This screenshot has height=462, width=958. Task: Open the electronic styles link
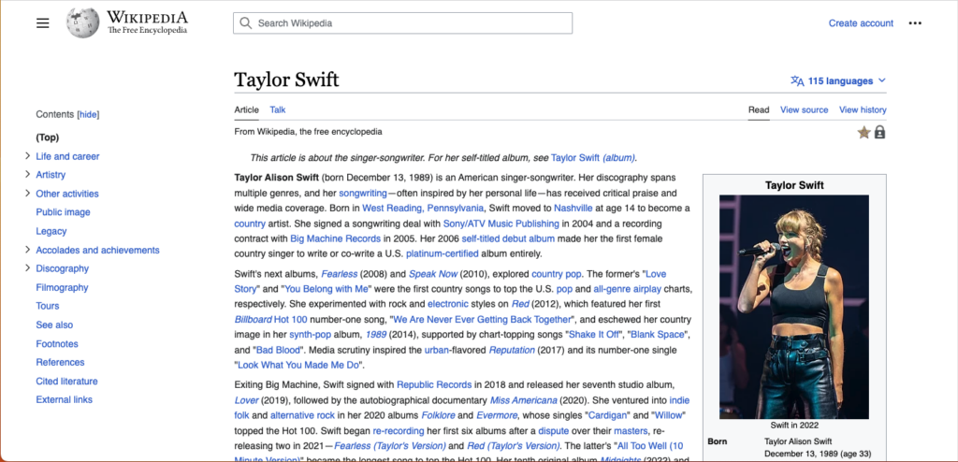448,304
